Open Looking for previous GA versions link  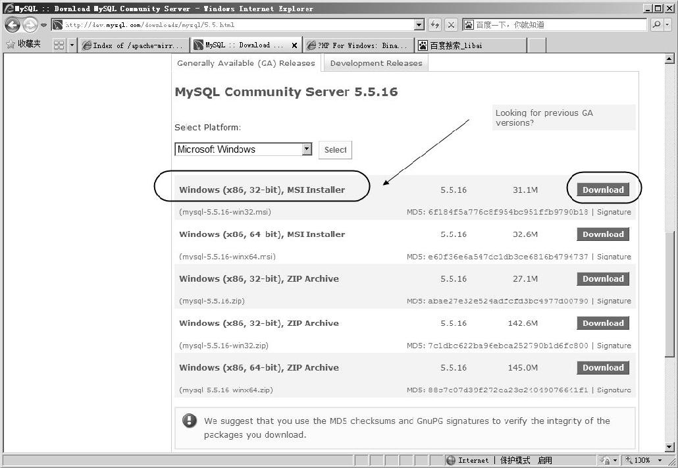tap(544, 118)
